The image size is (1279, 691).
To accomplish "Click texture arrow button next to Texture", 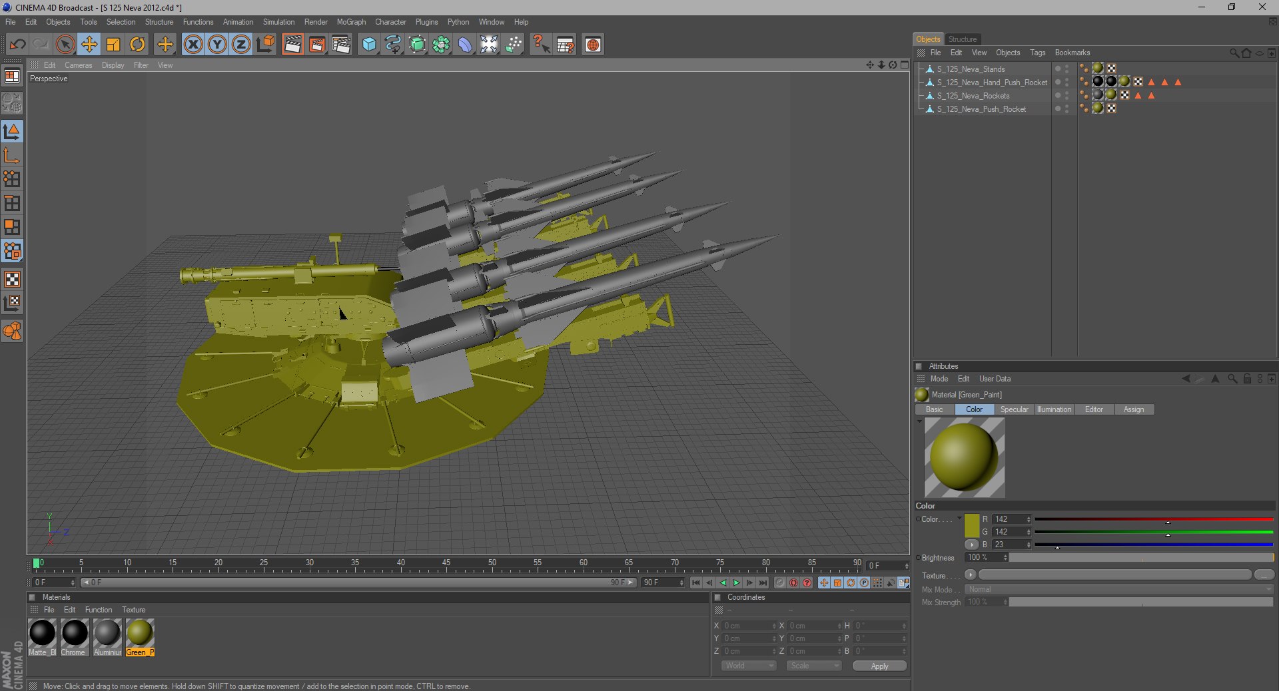I will pyautogui.click(x=971, y=575).
